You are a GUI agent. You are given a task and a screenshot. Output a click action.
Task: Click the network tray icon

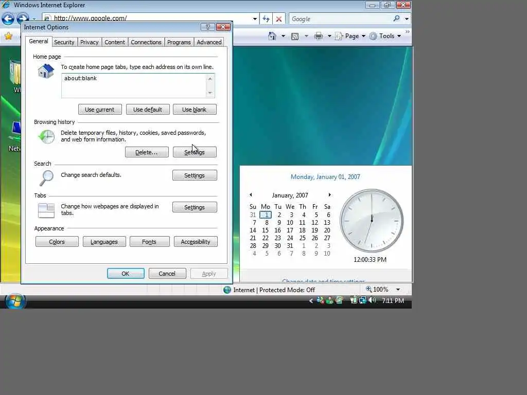(363, 300)
